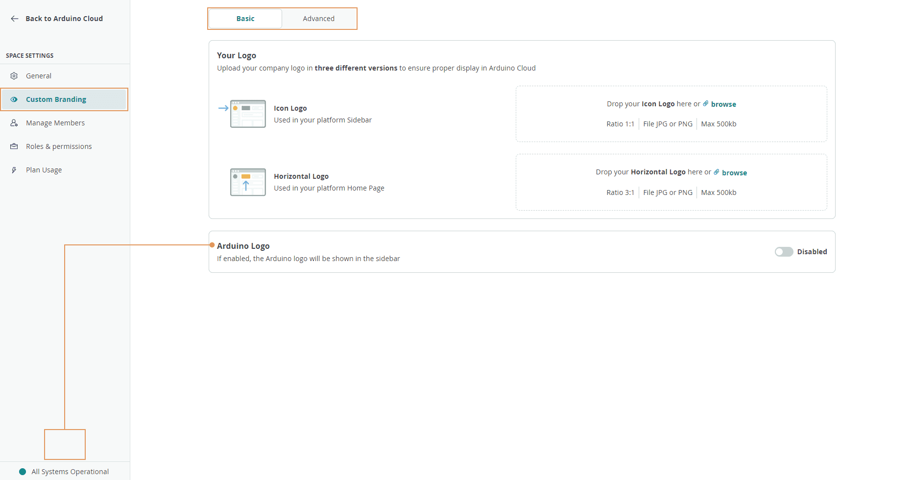Click the Icon Logo drop area
The height and width of the screenshot is (480, 912).
[x=671, y=133]
